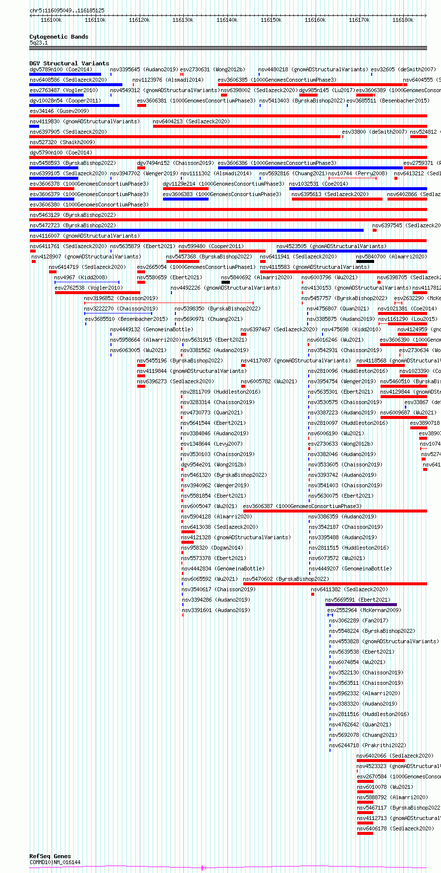Open variant nsv958320 (Dogan2014)
The width and height of the screenshot is (441, 873).
(212, 548)
